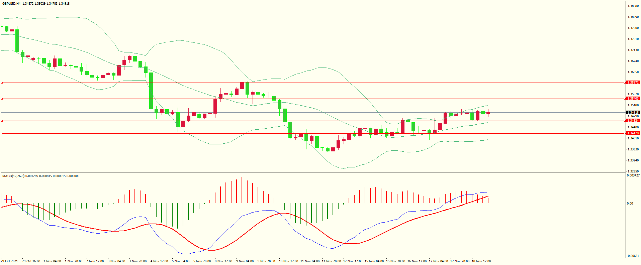Click the 5 Nov 20:00 time axis label
Viewport: 641px width, 265px height.
pos(202,261)
